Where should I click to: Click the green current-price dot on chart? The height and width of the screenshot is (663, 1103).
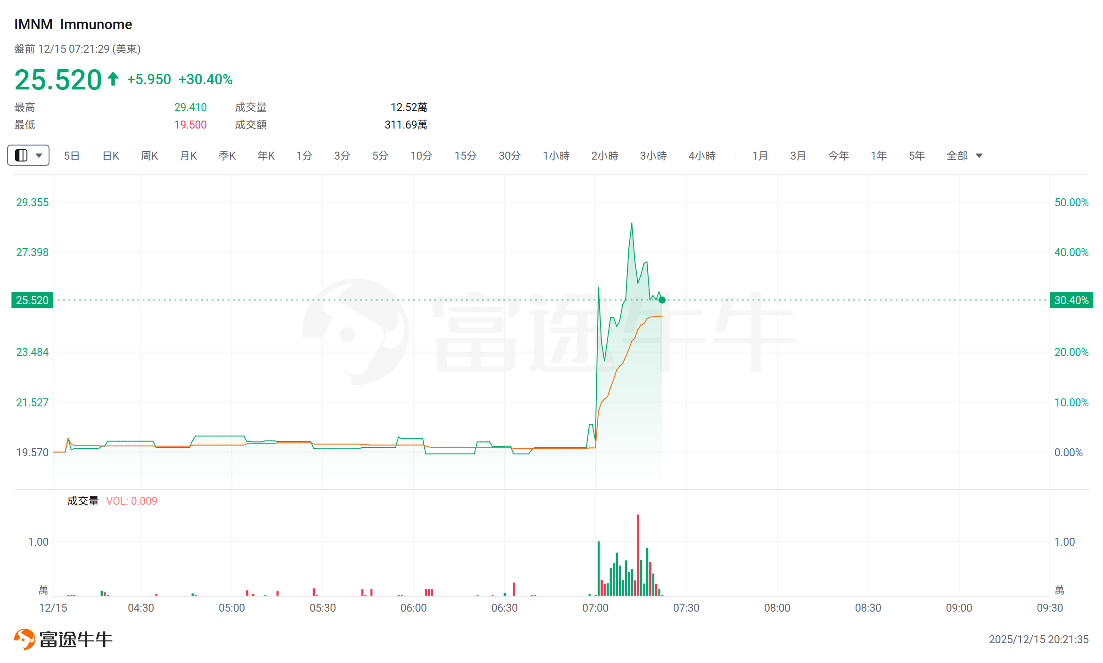pos(662,300)
